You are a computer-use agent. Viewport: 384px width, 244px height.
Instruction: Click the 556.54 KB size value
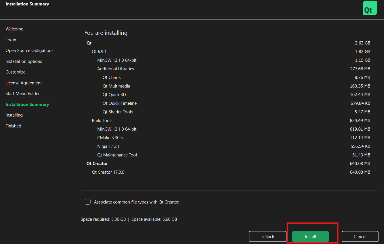pos(360,146)
